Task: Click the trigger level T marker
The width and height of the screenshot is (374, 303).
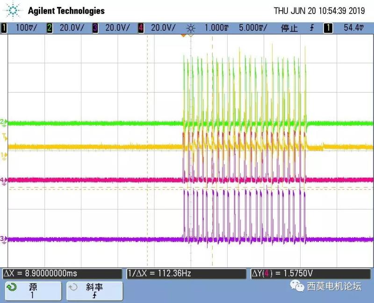Action: click(x=4, y=137)
